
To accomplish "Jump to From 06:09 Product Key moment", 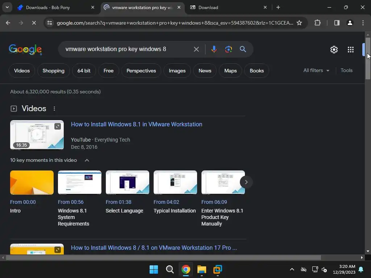I will pyautogui.click(x=214, y=202).
